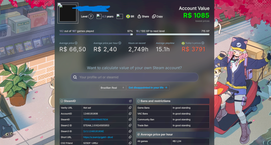Image resolution: width=271 pixels, height=145 pixels.
Task: Click the XP to next level progress bar
Action: pyautogui.click(x=173, y=34)
